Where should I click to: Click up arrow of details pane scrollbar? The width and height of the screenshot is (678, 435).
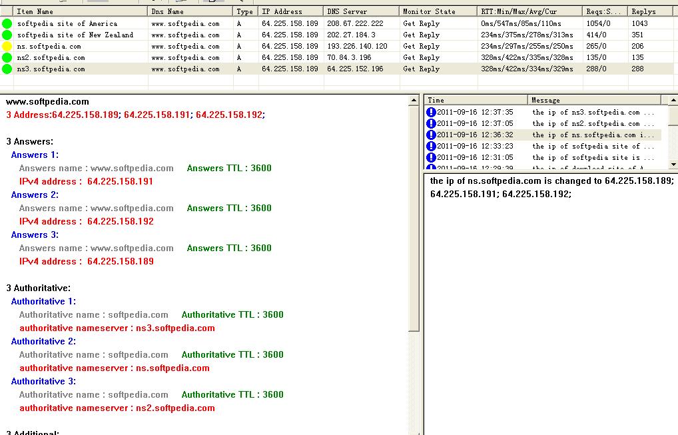[414, 101]
